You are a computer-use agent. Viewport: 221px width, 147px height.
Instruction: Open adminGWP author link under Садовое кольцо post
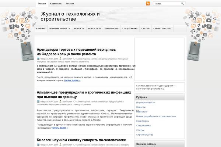click(67, 59)
